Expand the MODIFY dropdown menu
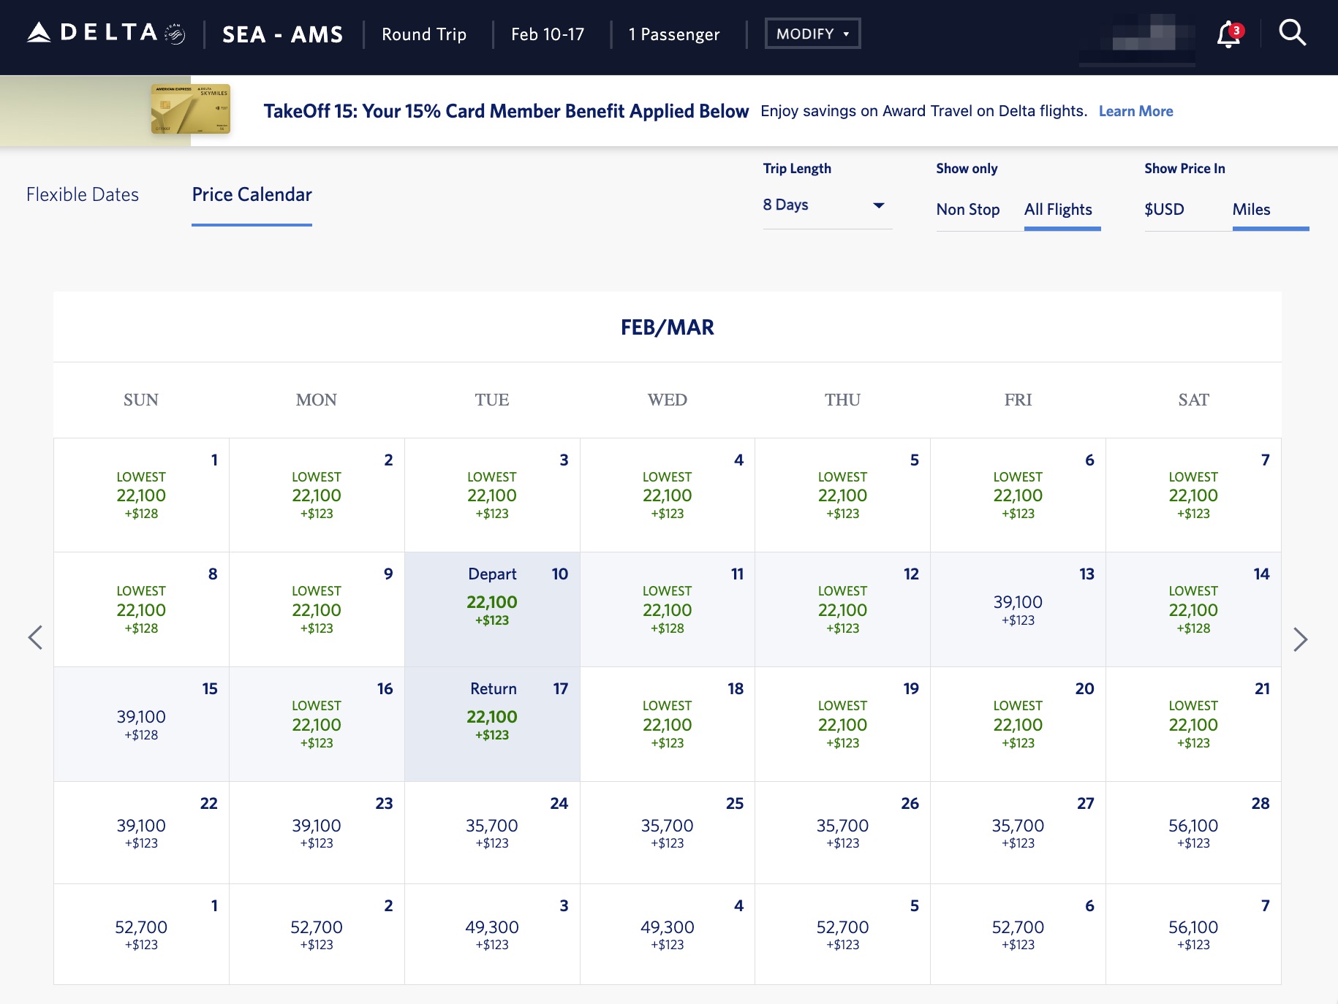The image size is (1338, 1004). coord(812,33)
